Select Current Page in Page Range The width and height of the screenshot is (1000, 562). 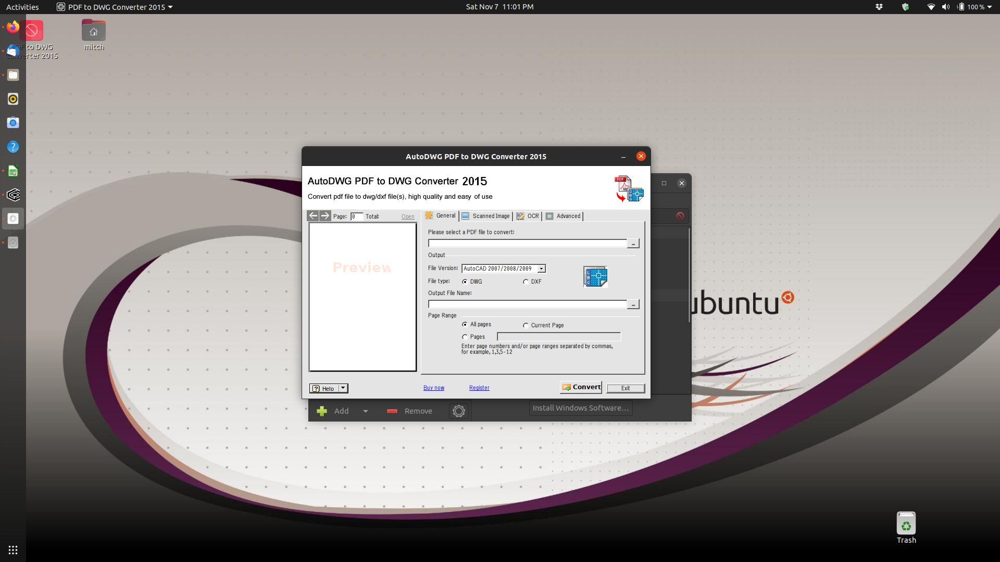click(527, 325)
